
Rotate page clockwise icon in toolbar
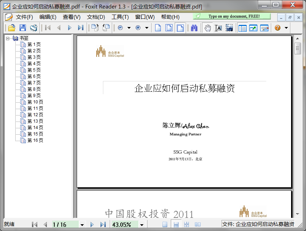[x=95, y=28]
